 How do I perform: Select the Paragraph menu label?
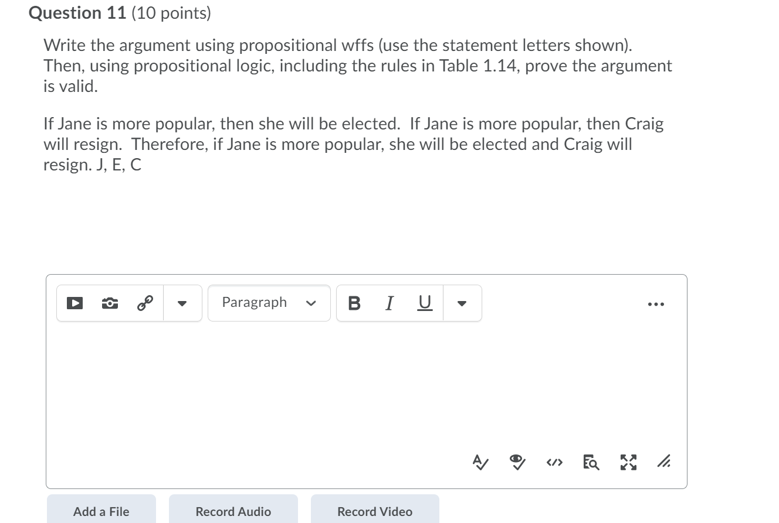pos(254,302)
